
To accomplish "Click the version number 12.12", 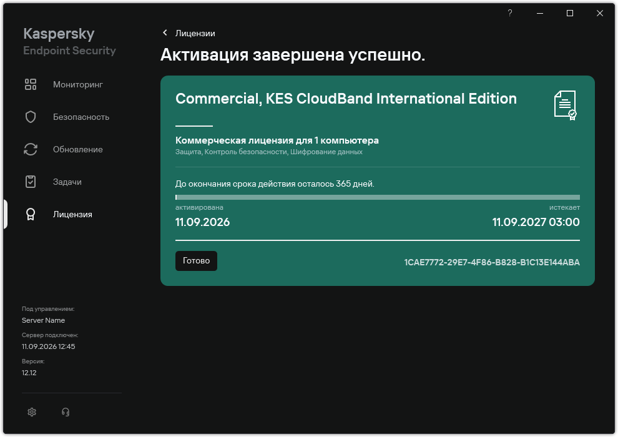I will tap(29, 373).
